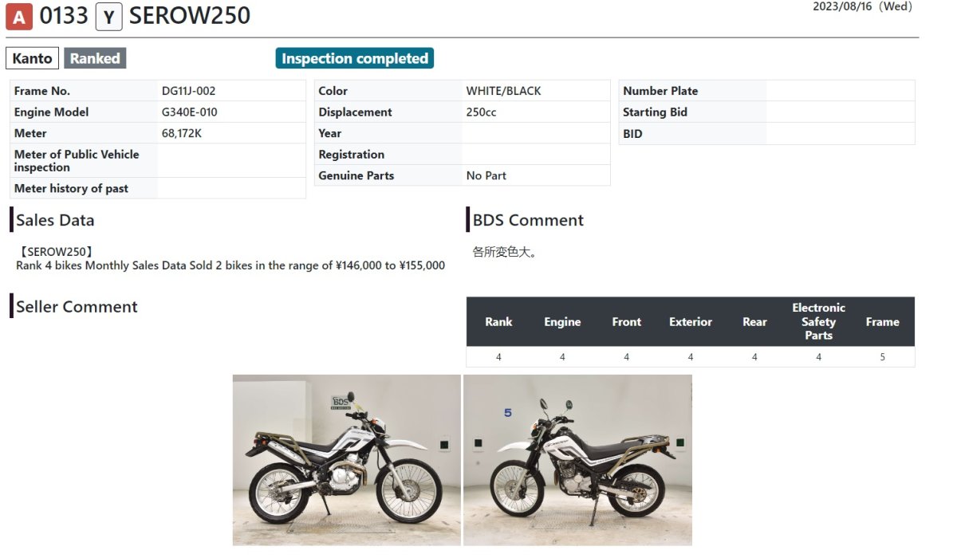The image size is (957, 558).
Task: Click the red A lane badge
Action: point(19,17)
